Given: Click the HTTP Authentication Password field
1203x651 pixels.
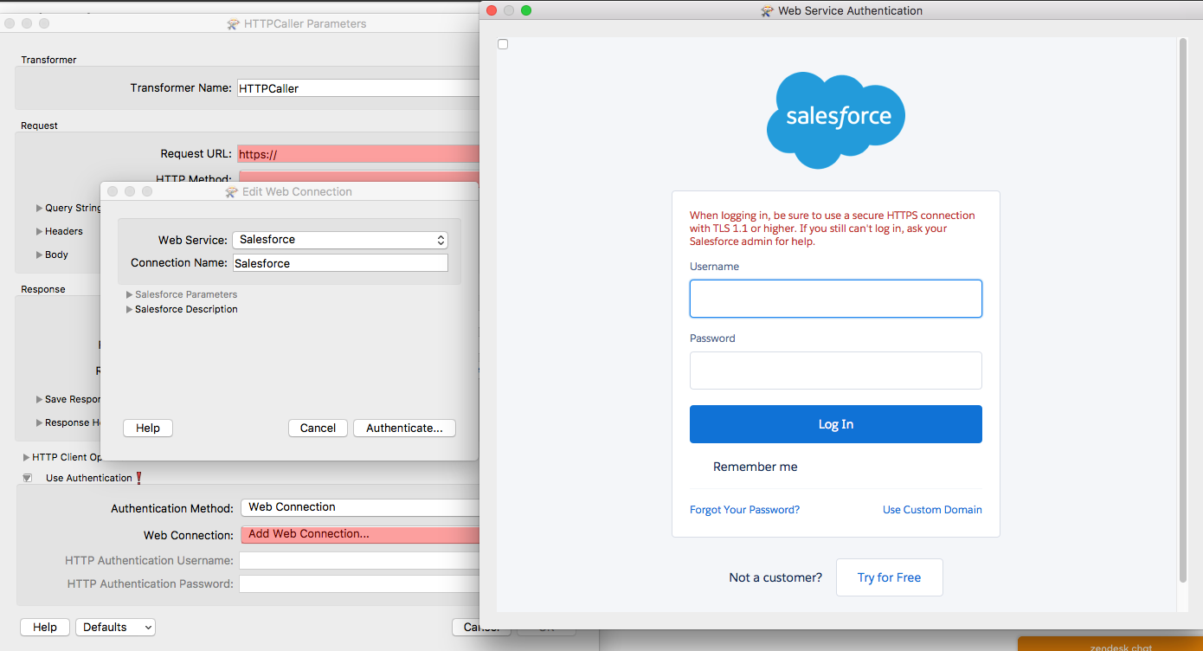Looking at the screenshot, I should pos(359,584).
